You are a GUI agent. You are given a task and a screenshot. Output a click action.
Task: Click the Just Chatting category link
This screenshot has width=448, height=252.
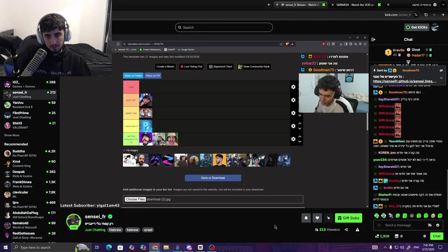coord(95,230)
